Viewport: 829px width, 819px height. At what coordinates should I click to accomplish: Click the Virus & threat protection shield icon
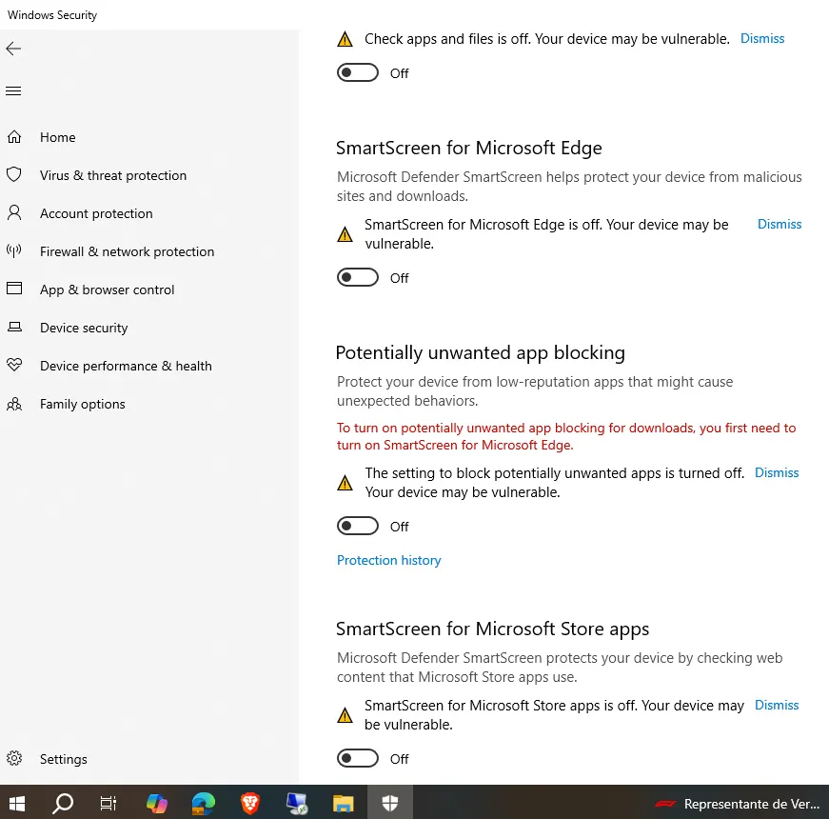tap(14, 174)
